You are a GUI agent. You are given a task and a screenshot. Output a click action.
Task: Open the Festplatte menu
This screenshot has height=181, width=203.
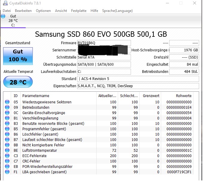click(79, 11)
